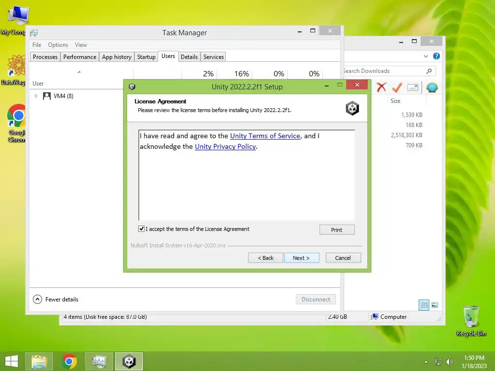Switch to Performance tab in Task Manager
This screenshot has height=371, width=495.
[x=80, y=57]
